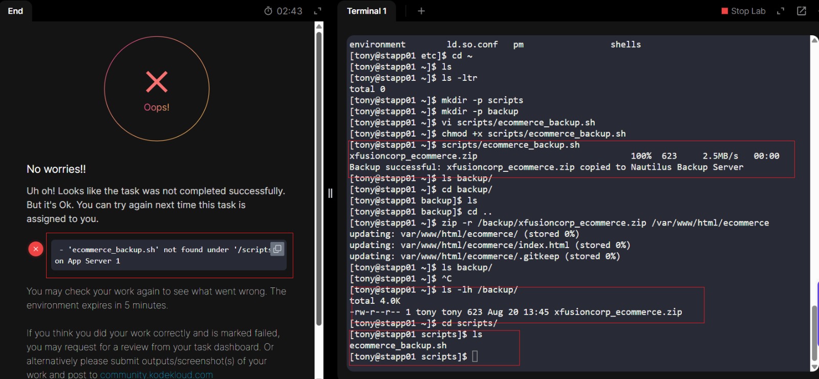Expand the terminal panel to fullscreen

click(x=781, y=11)
